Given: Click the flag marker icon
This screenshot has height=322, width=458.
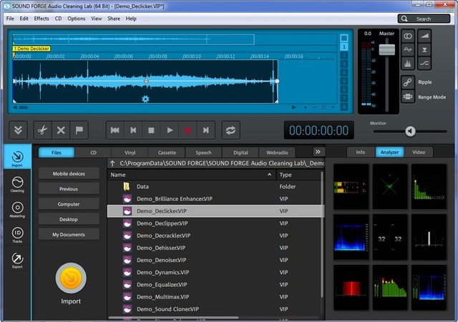Looking at the screenshot, I should 79,130.
